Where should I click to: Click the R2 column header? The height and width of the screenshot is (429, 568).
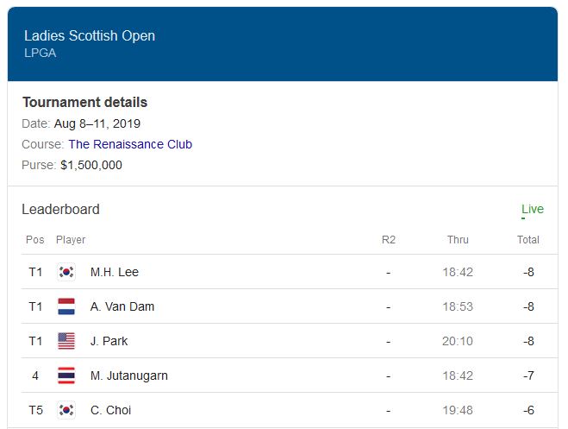[388, 240]
